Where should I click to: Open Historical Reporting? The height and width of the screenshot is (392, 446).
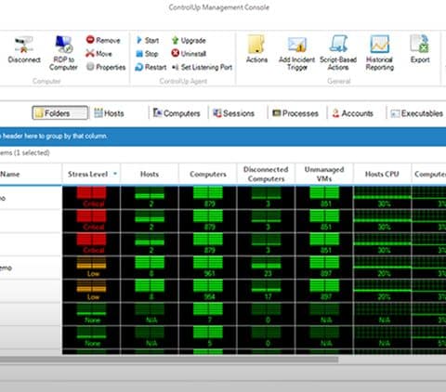[379, 53]
